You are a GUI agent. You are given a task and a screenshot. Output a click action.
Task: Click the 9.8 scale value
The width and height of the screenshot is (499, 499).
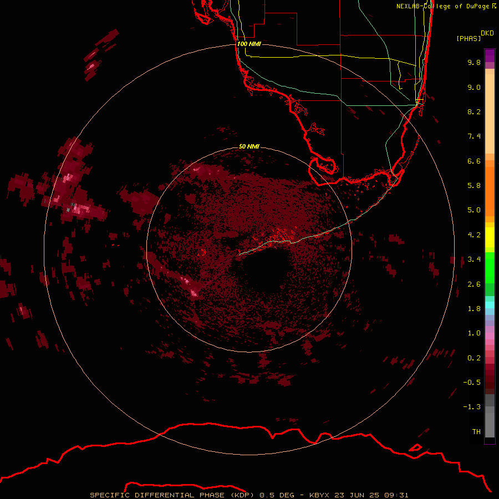pyautogui.click(x=474, y=62)
